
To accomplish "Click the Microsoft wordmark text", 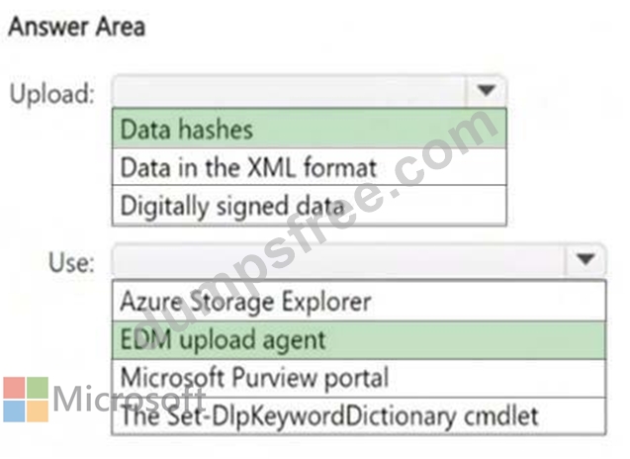I will pos(129,399).
